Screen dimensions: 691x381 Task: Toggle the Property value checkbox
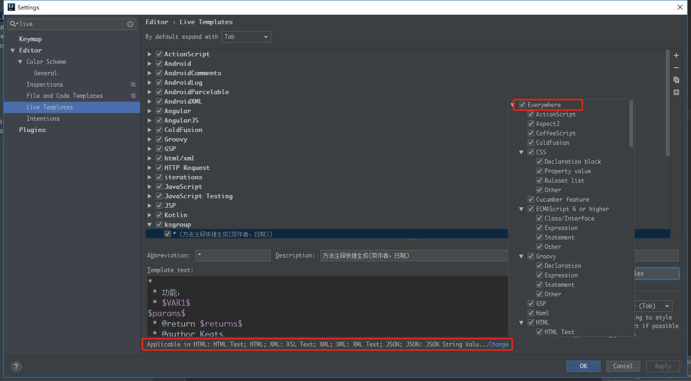pos(539,171)
